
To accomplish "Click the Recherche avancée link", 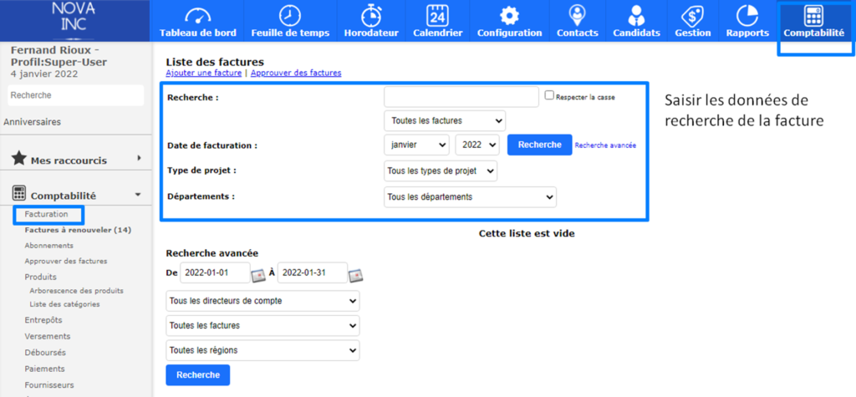I will pos(605,145).
